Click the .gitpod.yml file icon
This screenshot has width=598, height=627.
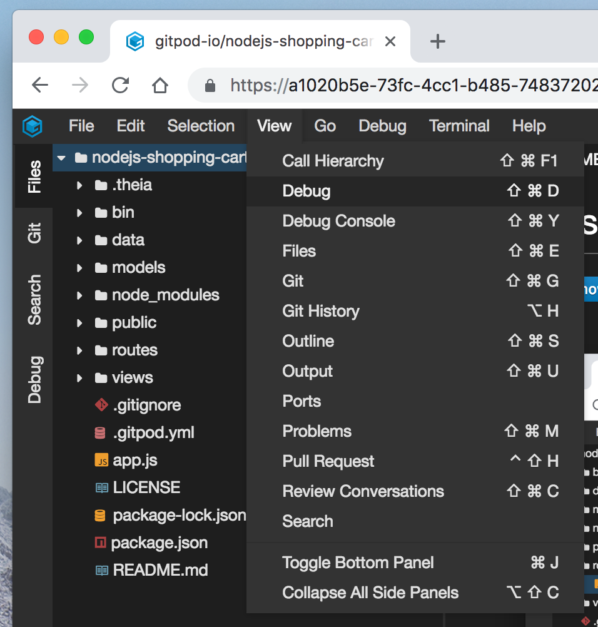point(100,432)
